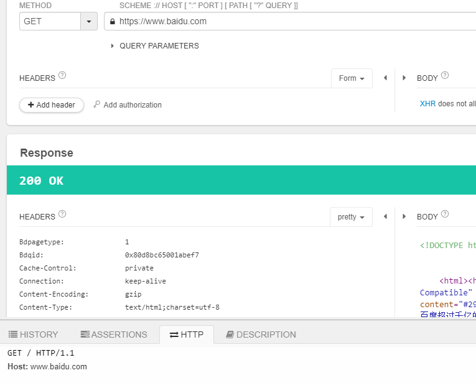Click Add authorization link

pos(128,105)
